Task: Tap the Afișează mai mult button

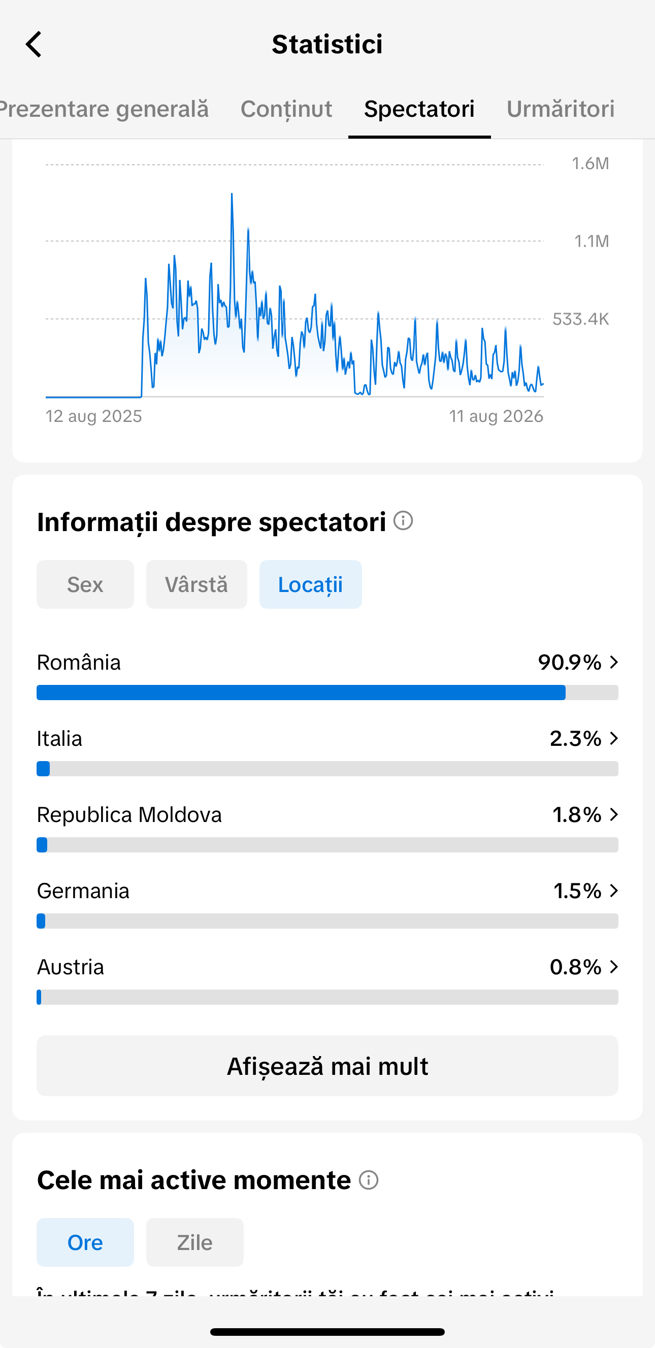Action: point(327,1066)
